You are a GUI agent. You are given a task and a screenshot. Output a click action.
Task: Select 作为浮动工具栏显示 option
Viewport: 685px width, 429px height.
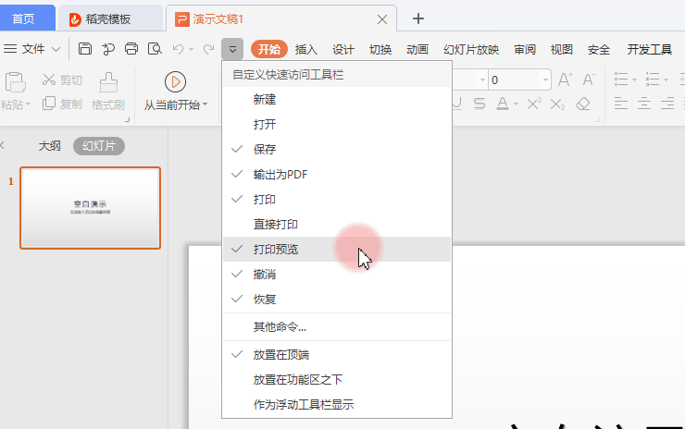click(x=337, y=405)
